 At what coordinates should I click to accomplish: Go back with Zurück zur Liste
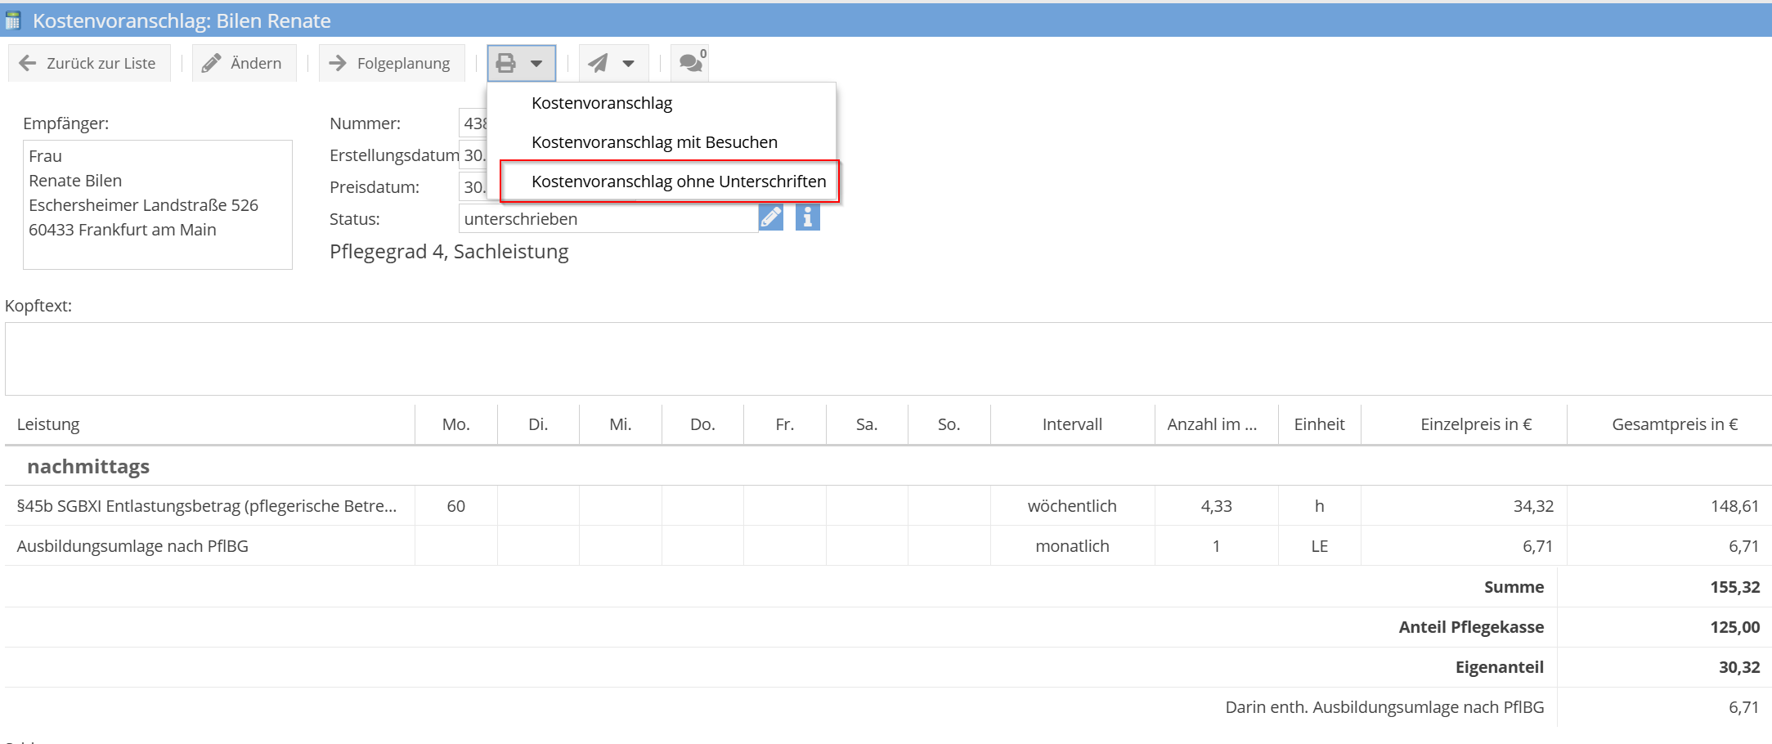pyautogui.click(x=88, y=63)
